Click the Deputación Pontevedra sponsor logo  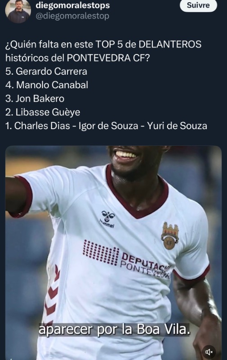127,256
